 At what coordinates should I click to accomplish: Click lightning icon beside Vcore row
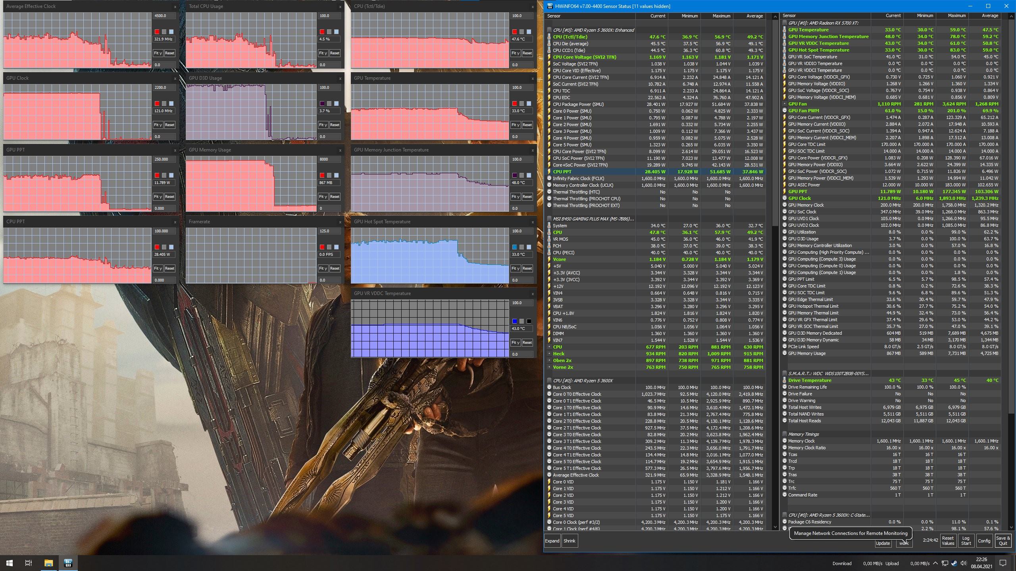tap(549, 259)
